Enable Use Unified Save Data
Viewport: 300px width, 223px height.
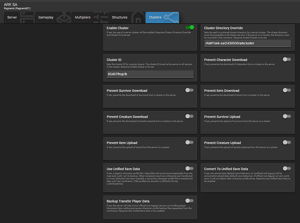pos(190,168)
